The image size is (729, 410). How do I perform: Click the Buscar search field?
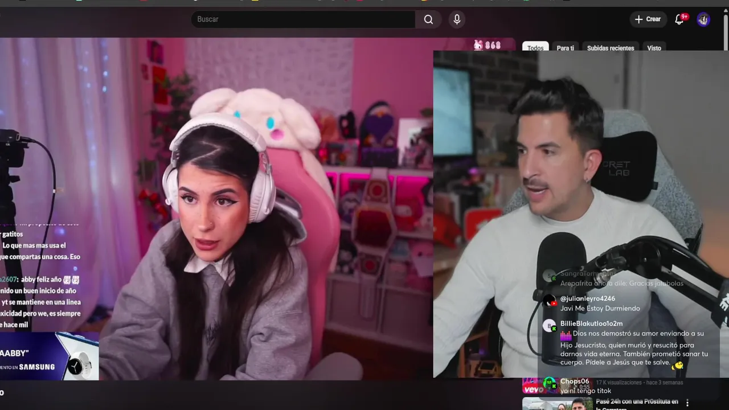pyautogui.click(x=303, y=19)
